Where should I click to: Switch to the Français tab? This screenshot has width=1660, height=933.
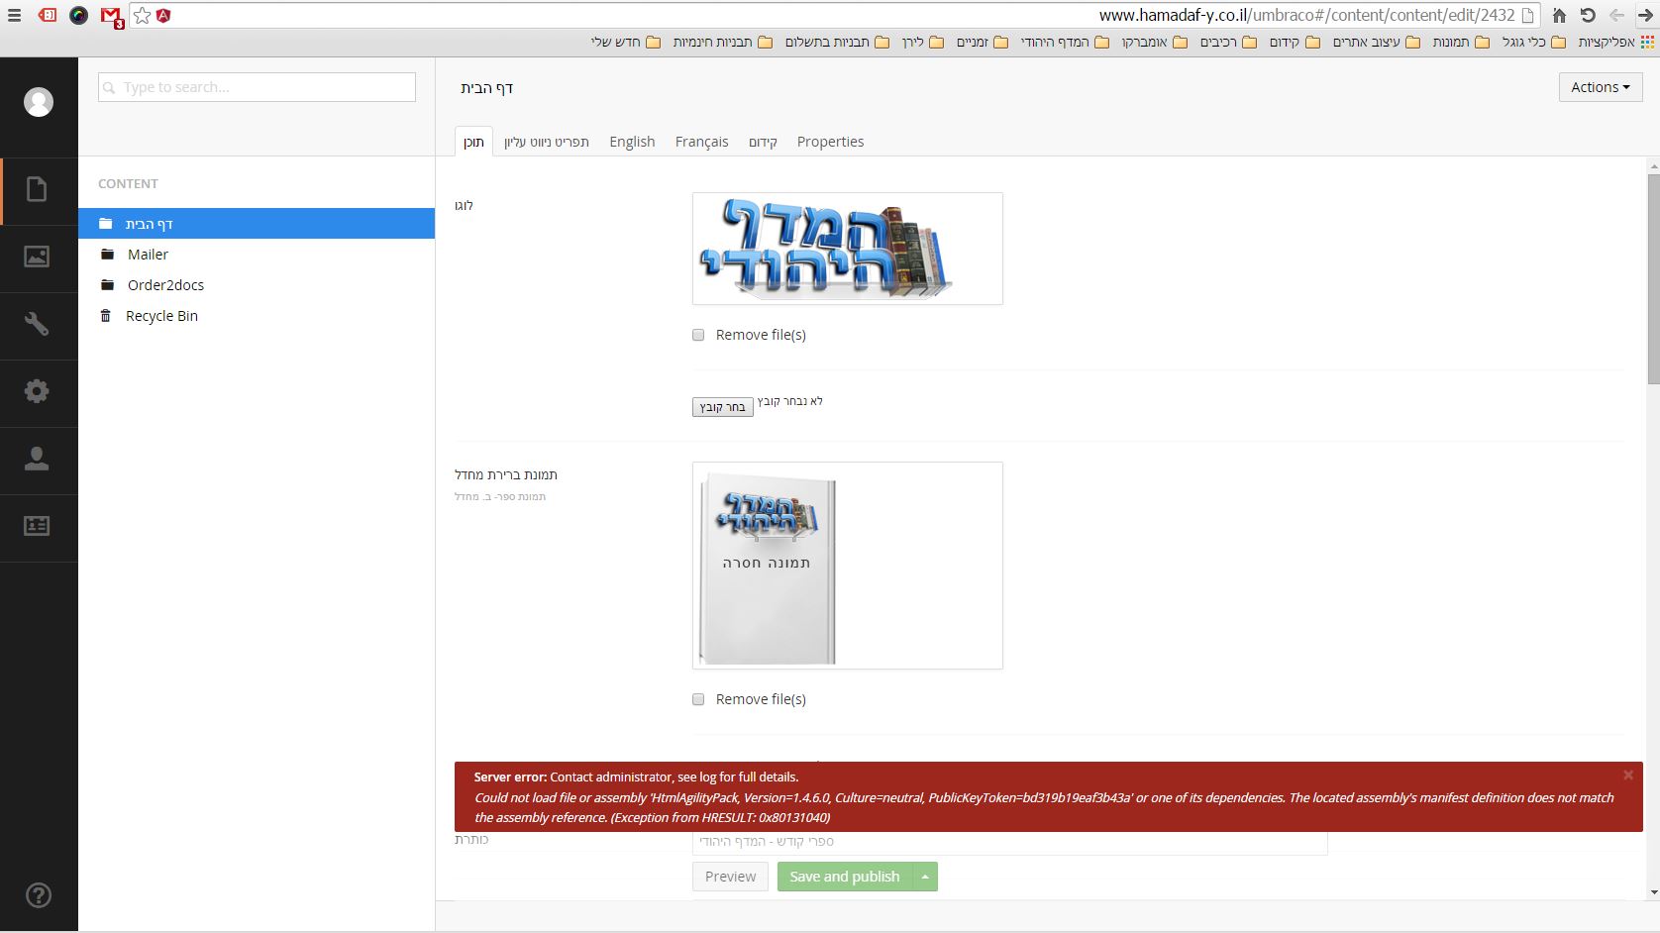(701, 142)
